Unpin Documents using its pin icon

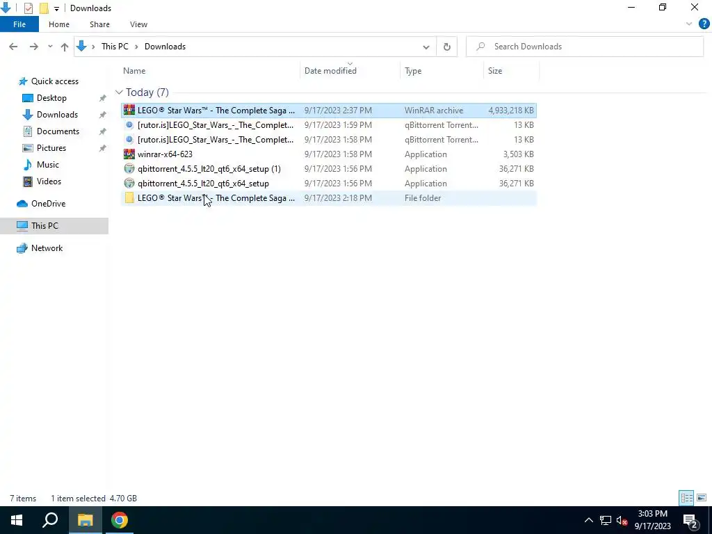(x=103, y=131)
